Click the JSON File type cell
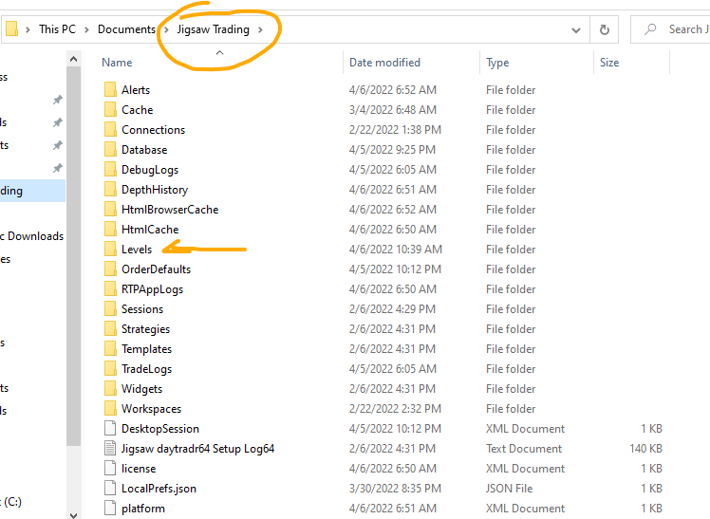This screenshot has width=710, height=519. tap(509, 489)
